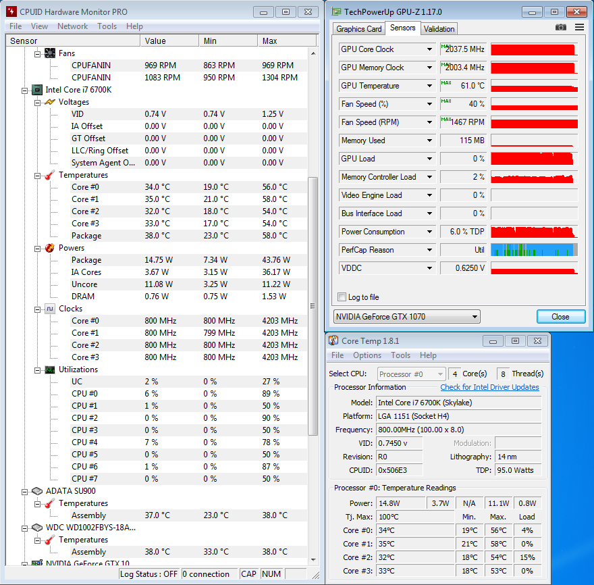Click the GPU Temperature history graph

[534, 86]
